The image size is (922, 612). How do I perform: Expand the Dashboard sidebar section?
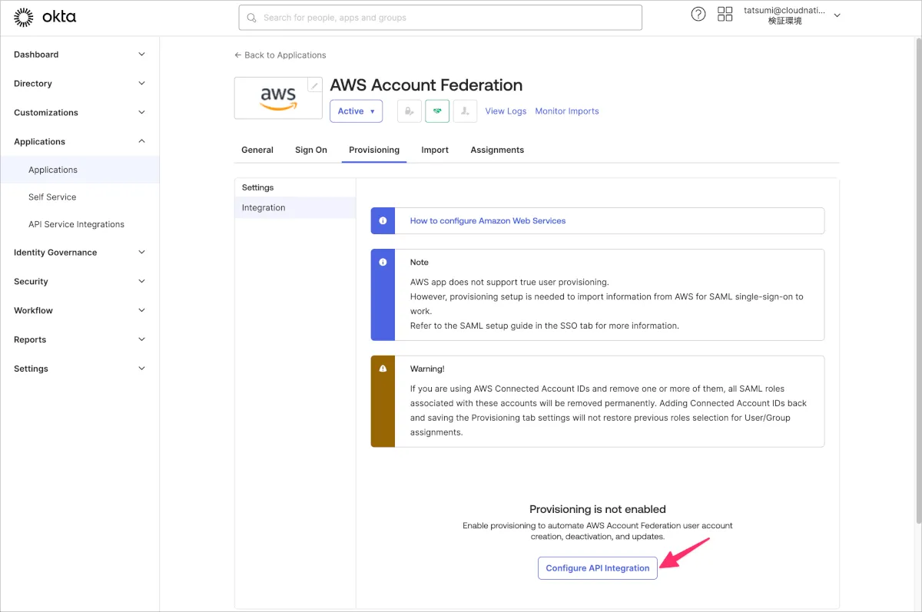[x=79, y=55]
